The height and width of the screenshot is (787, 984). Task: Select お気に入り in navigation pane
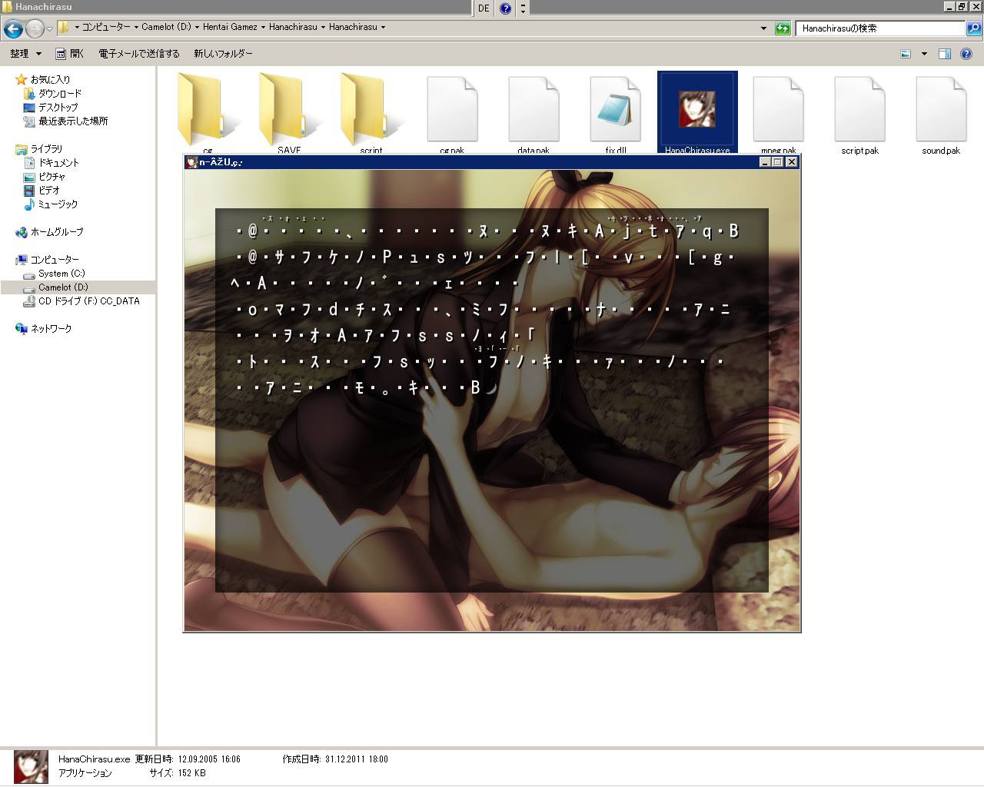tap(50, 79)
